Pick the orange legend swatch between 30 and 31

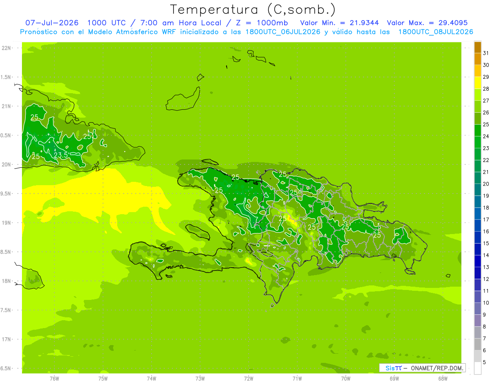tap(478, 59)
